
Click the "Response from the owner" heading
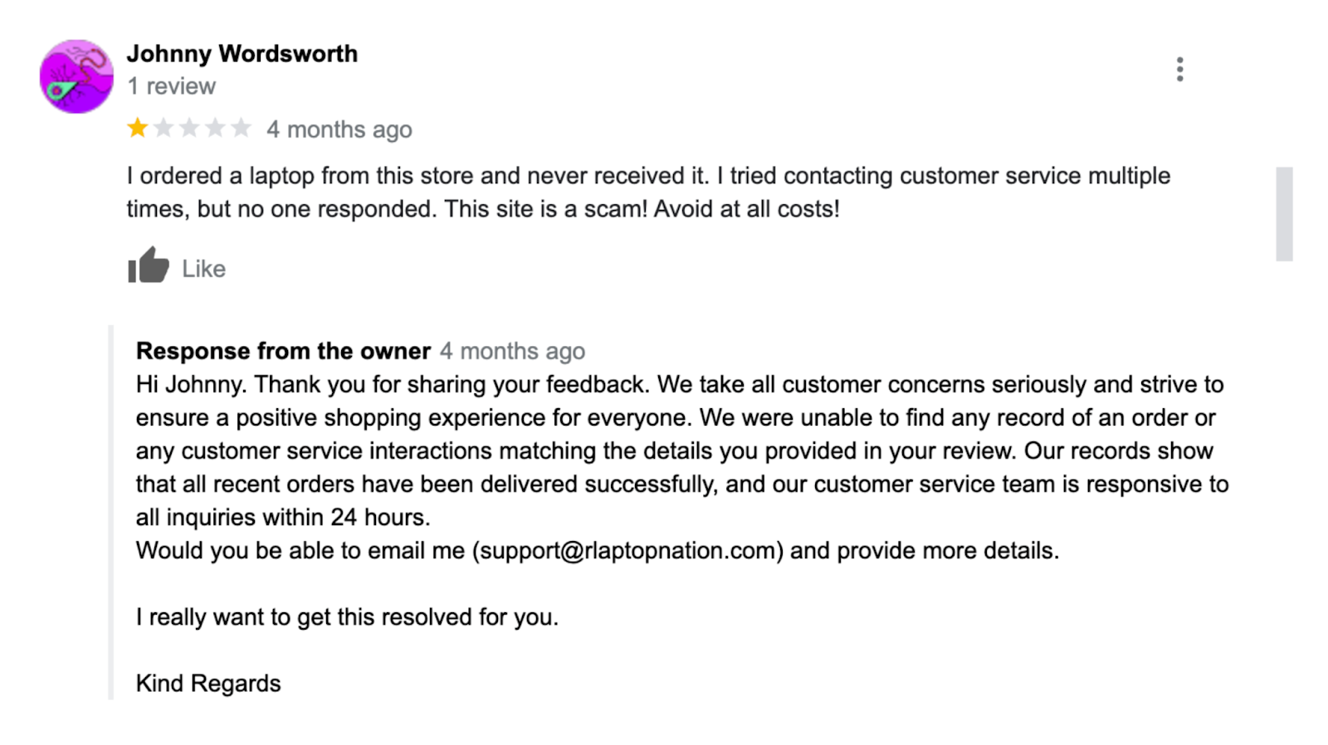[x=283, y=351]
